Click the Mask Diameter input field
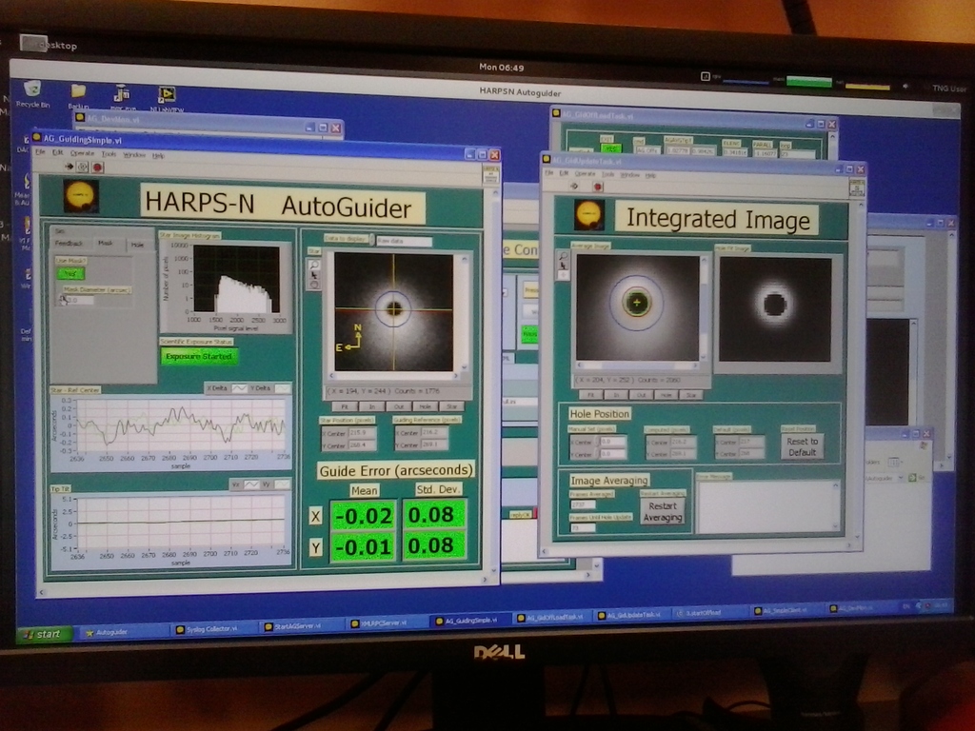The image size is (975, 731). coord(80,300)
